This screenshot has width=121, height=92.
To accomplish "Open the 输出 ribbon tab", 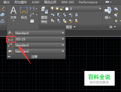I will tap(6, 2).
